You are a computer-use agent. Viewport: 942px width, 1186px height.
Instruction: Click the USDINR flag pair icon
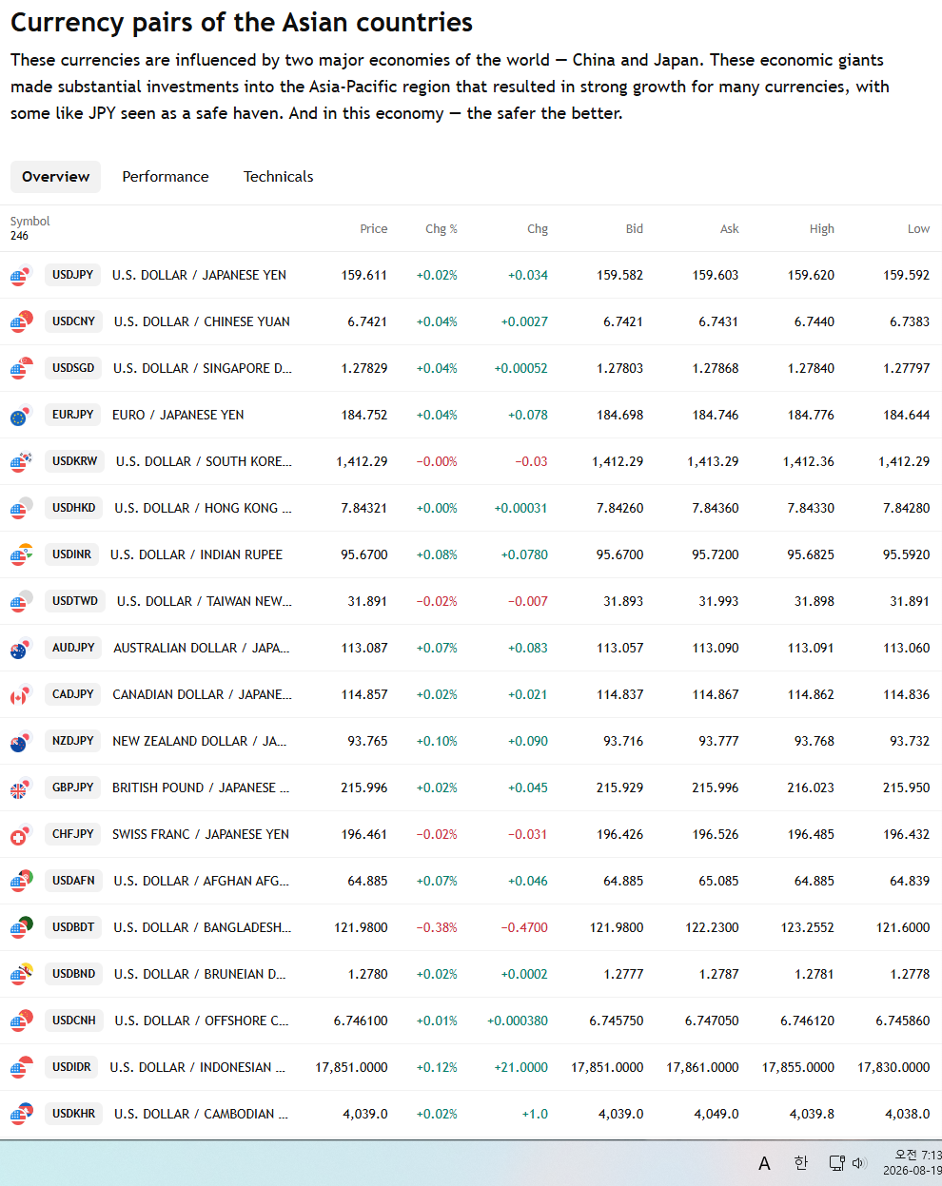[x=21, y=555]
